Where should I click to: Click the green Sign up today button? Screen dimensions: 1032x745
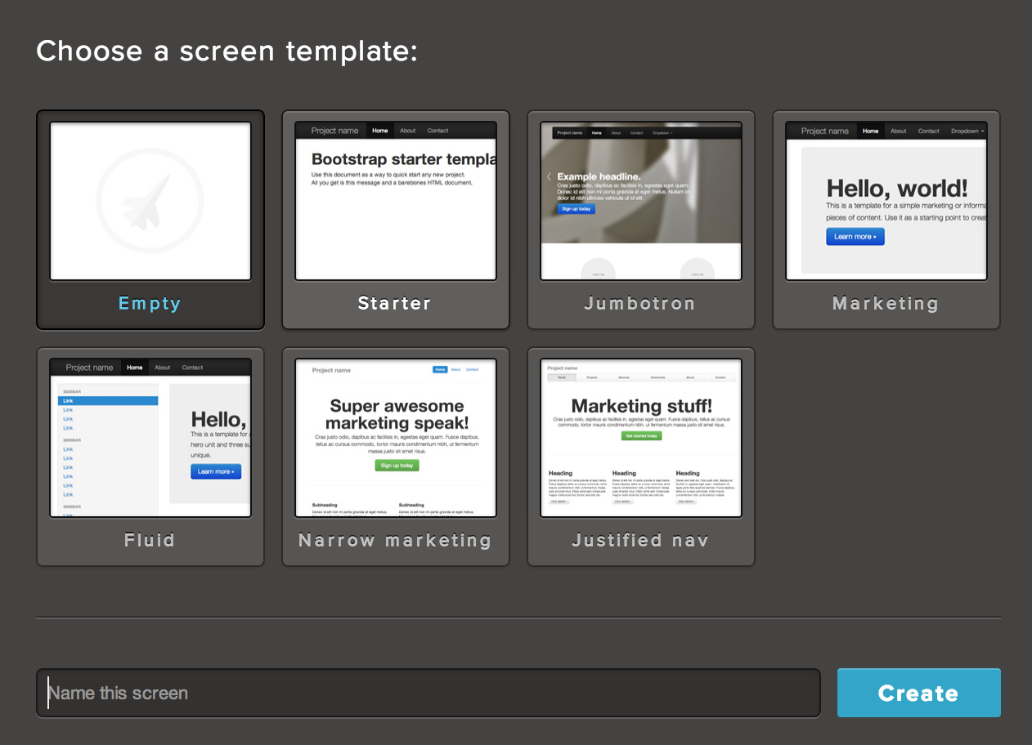[x=396, y=463]
